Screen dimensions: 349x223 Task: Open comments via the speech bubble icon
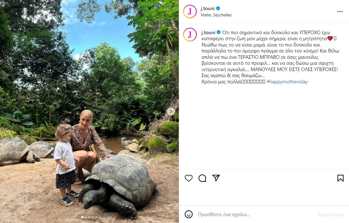(202, 178)
